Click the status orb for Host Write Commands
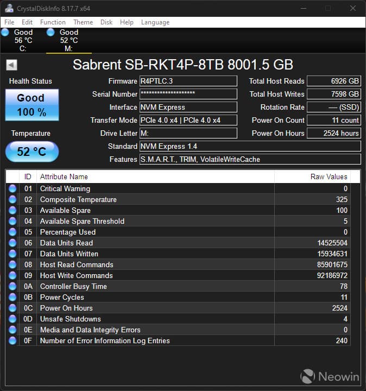Image resolution: width=366 pixels, height=391 pixels. point(12,275)
